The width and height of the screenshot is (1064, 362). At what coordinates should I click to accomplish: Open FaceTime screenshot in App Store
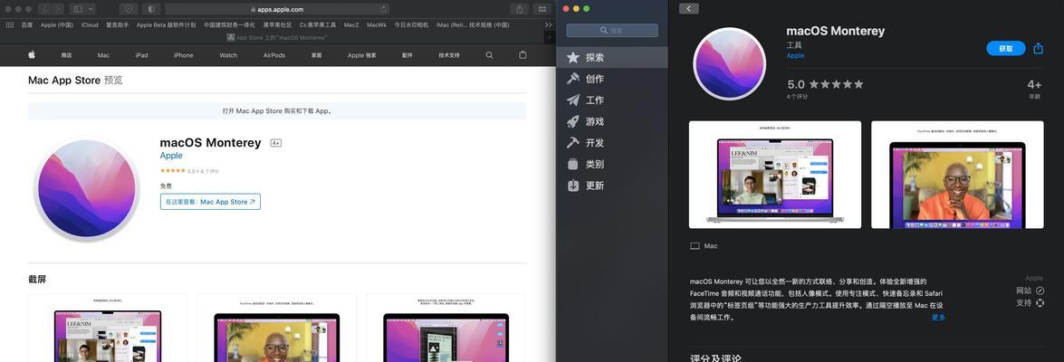957,175
